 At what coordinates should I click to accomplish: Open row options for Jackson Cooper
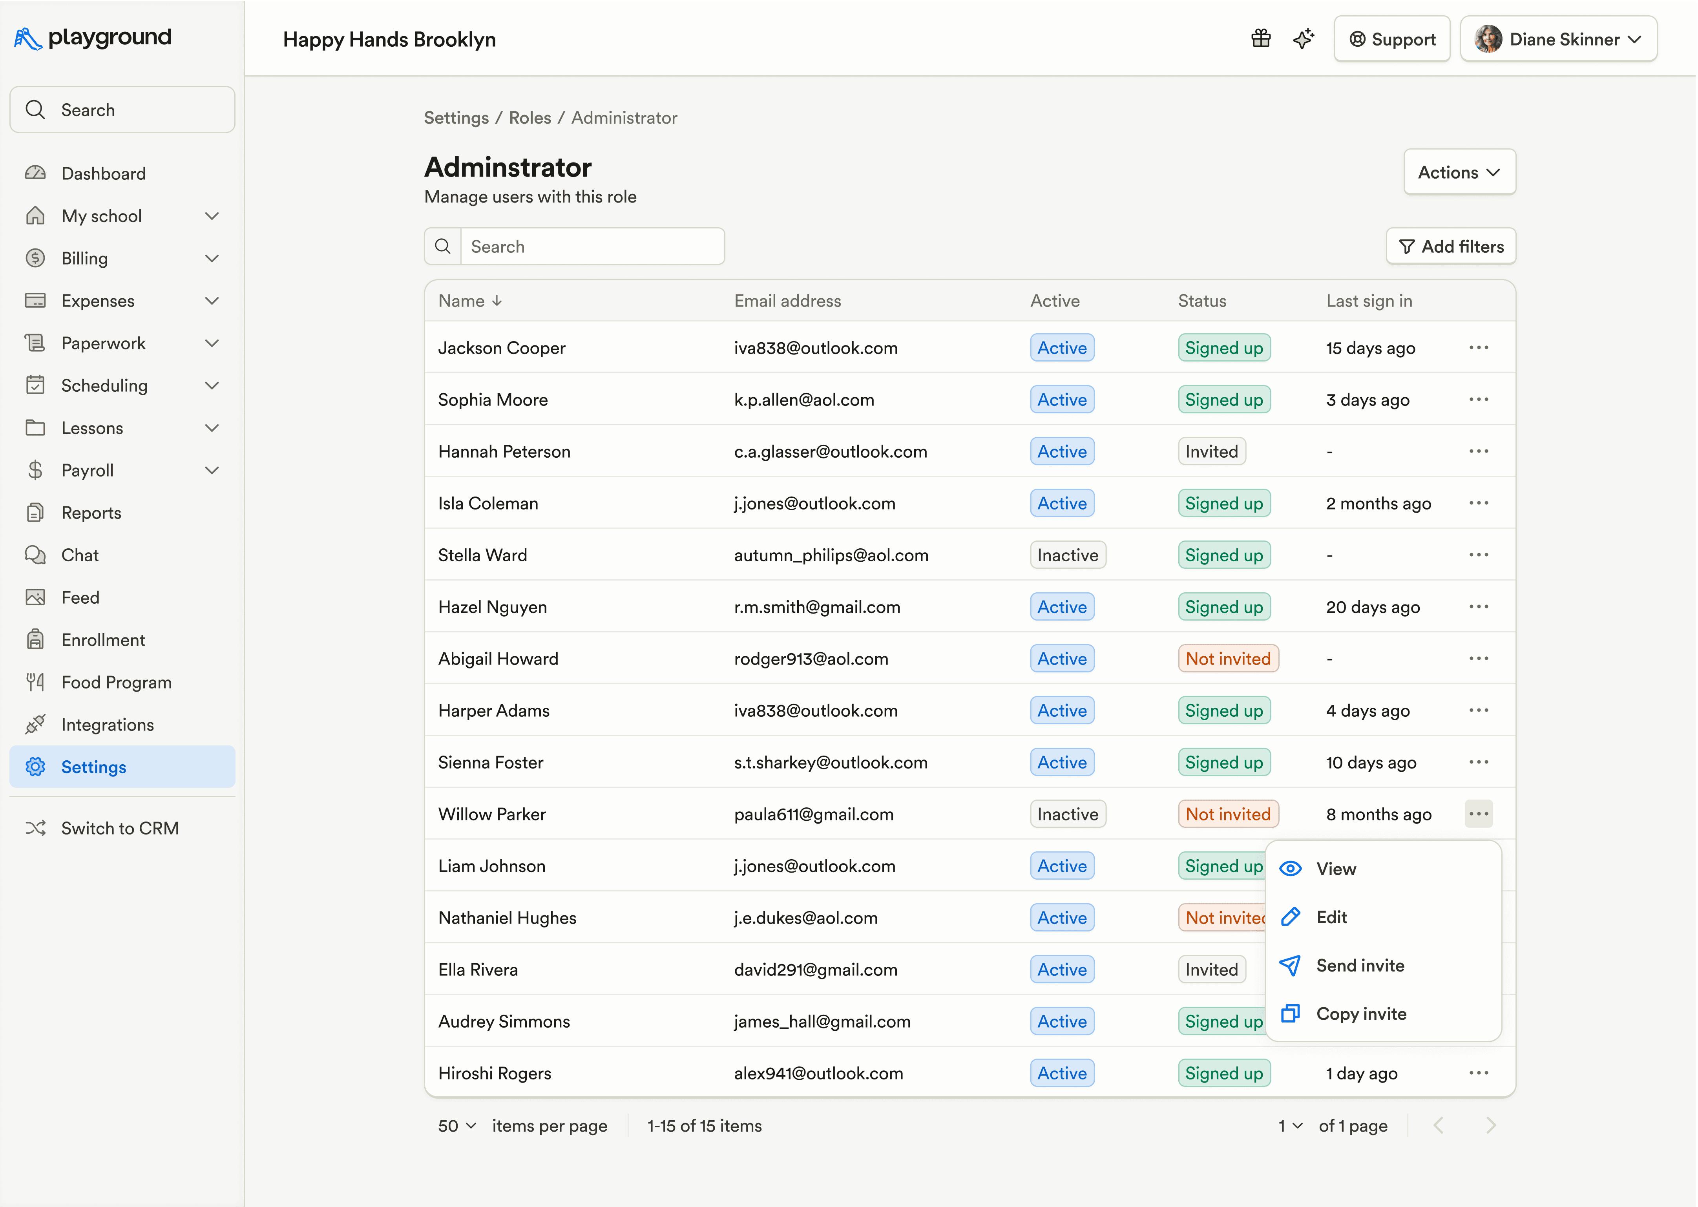[x=1478, y=348]
